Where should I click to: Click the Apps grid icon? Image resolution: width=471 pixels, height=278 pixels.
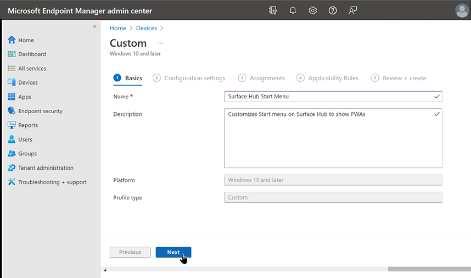tap(12, 97)
